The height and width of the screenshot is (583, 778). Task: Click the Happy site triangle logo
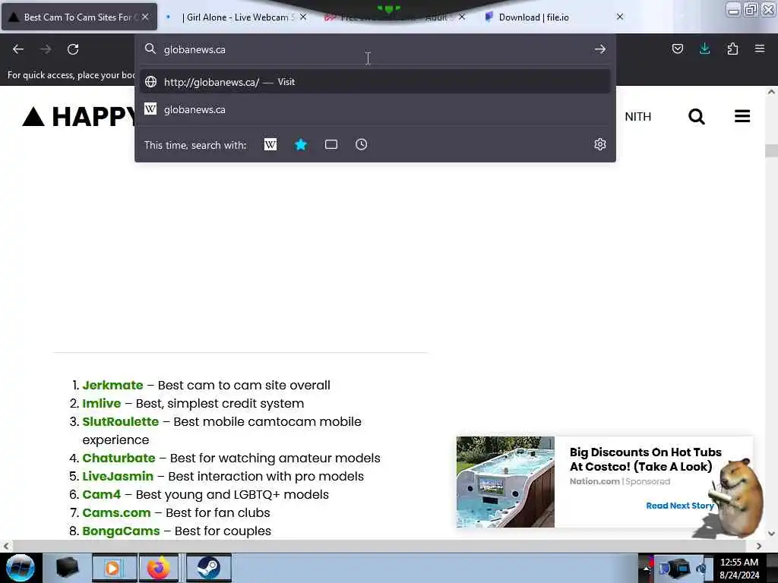pyautogui.click(x=33, y=117)
